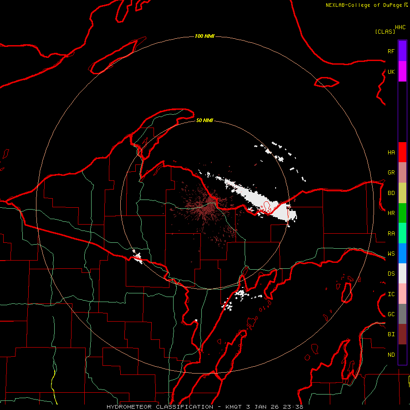The image size is (410, 410).
Task: Click the 100 NMI range ring label
Action: point(205,36)
